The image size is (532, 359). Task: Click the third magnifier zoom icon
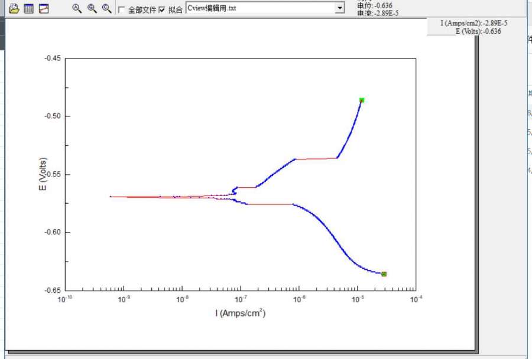[106, 8]
